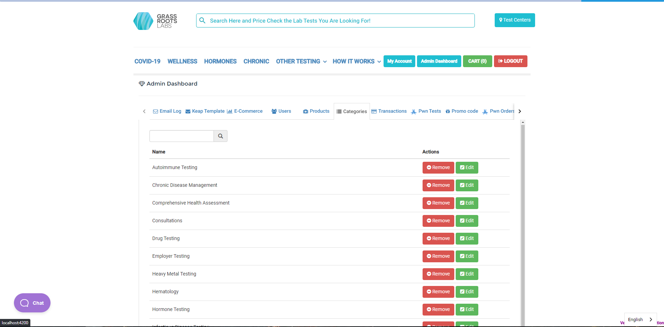Select the Categories tab
Screen dimensions: 664x327
352,111
